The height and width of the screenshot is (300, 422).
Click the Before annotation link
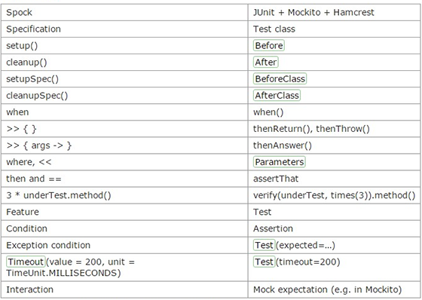(x=268, y=45)
